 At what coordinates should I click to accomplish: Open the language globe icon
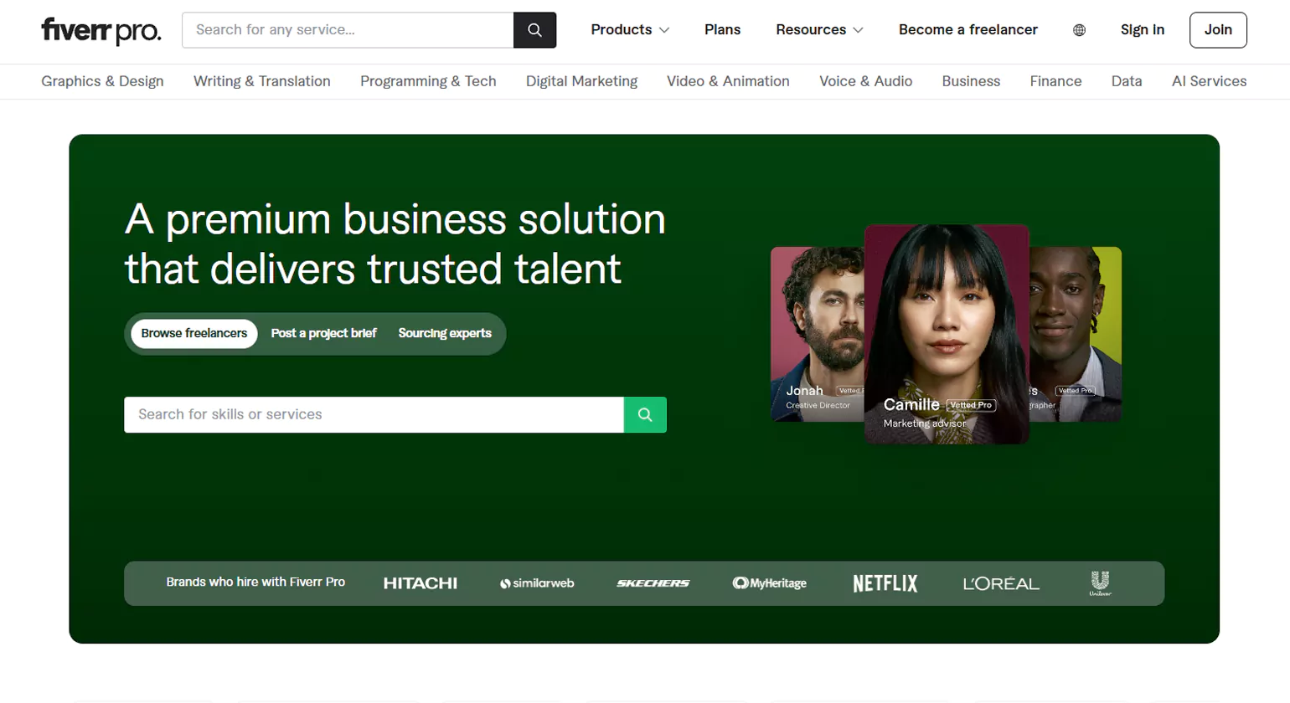(1079, 30)
